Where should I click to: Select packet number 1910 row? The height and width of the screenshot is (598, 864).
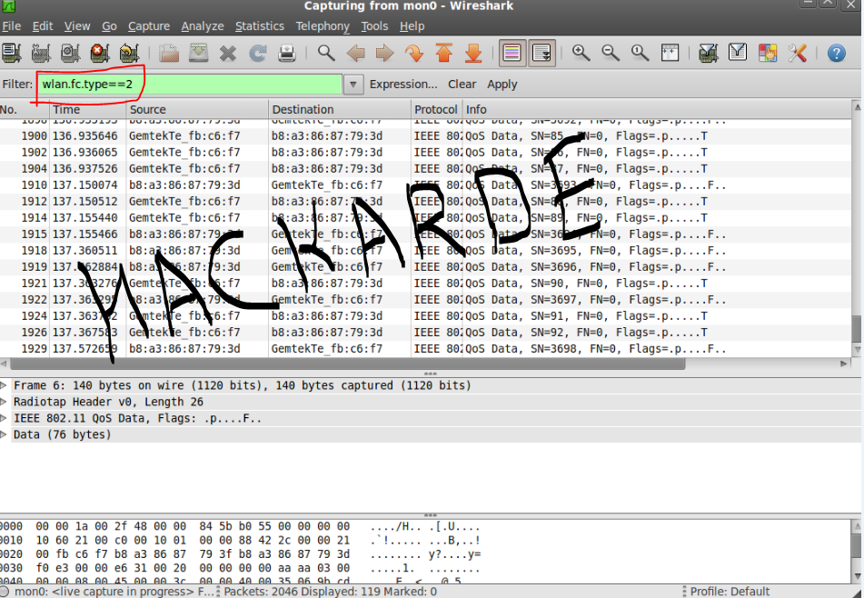(425, 185)
